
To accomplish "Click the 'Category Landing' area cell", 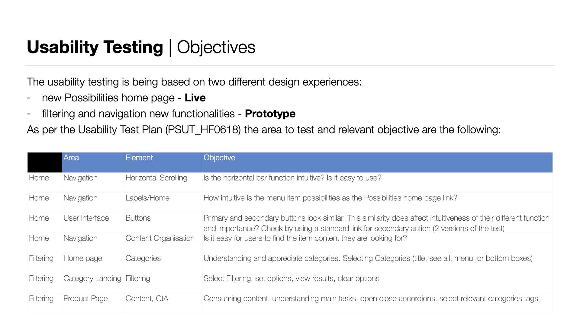I will (92, 278).
